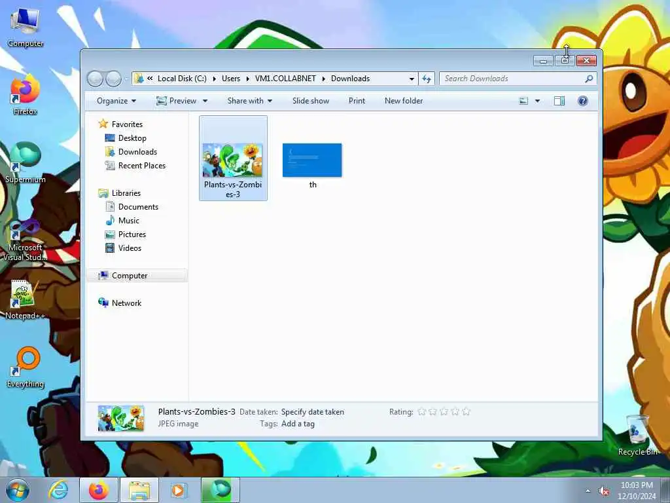Select Users in the address breadcrumb

point(231,79)
